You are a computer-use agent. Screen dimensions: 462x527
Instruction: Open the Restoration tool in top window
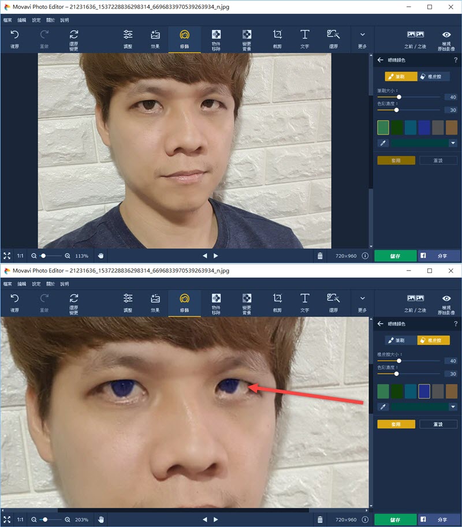pyautogui.click(x=333, y=39)
